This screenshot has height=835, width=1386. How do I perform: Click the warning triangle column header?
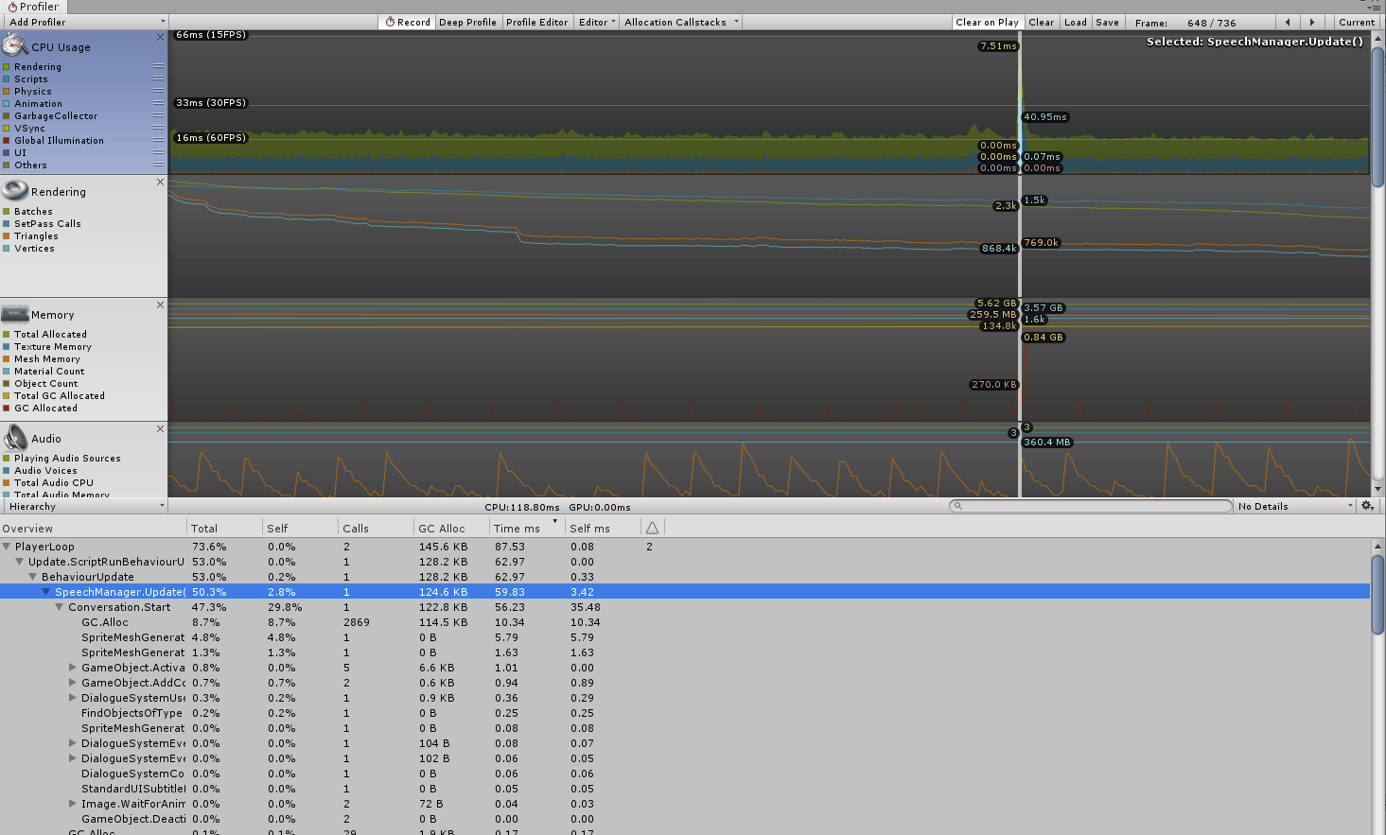(653, 528)
